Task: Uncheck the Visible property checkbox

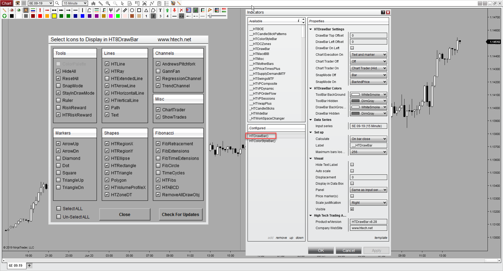Action: (x=352, y=209)
